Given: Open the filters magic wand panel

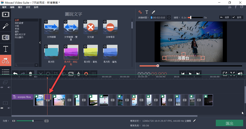Looking at the screenshot, I should click(x=6, y=26).
